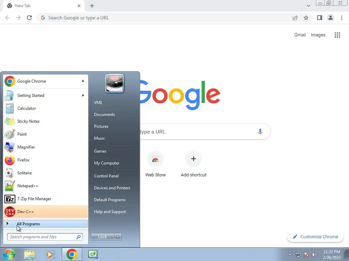Click the volume speaker tray icon
Viewport: 349px width, 261px height.
(315, 255)
